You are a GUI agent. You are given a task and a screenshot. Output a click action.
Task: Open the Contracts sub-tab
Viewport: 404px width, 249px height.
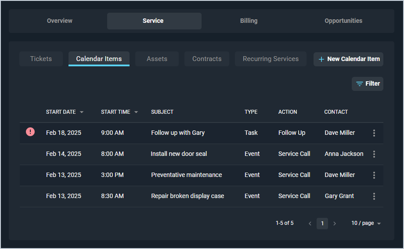click(x=207, y=59)
